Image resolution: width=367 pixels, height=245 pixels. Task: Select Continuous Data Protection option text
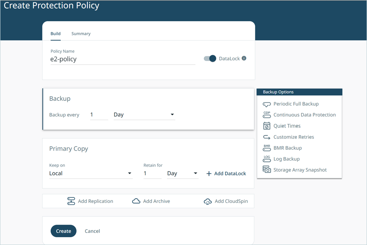(305, 115)
